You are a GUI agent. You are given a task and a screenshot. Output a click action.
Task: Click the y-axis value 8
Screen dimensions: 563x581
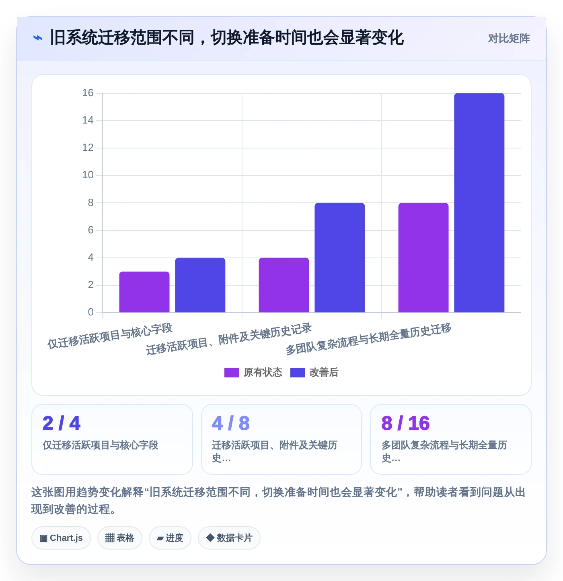click(91, 203)
